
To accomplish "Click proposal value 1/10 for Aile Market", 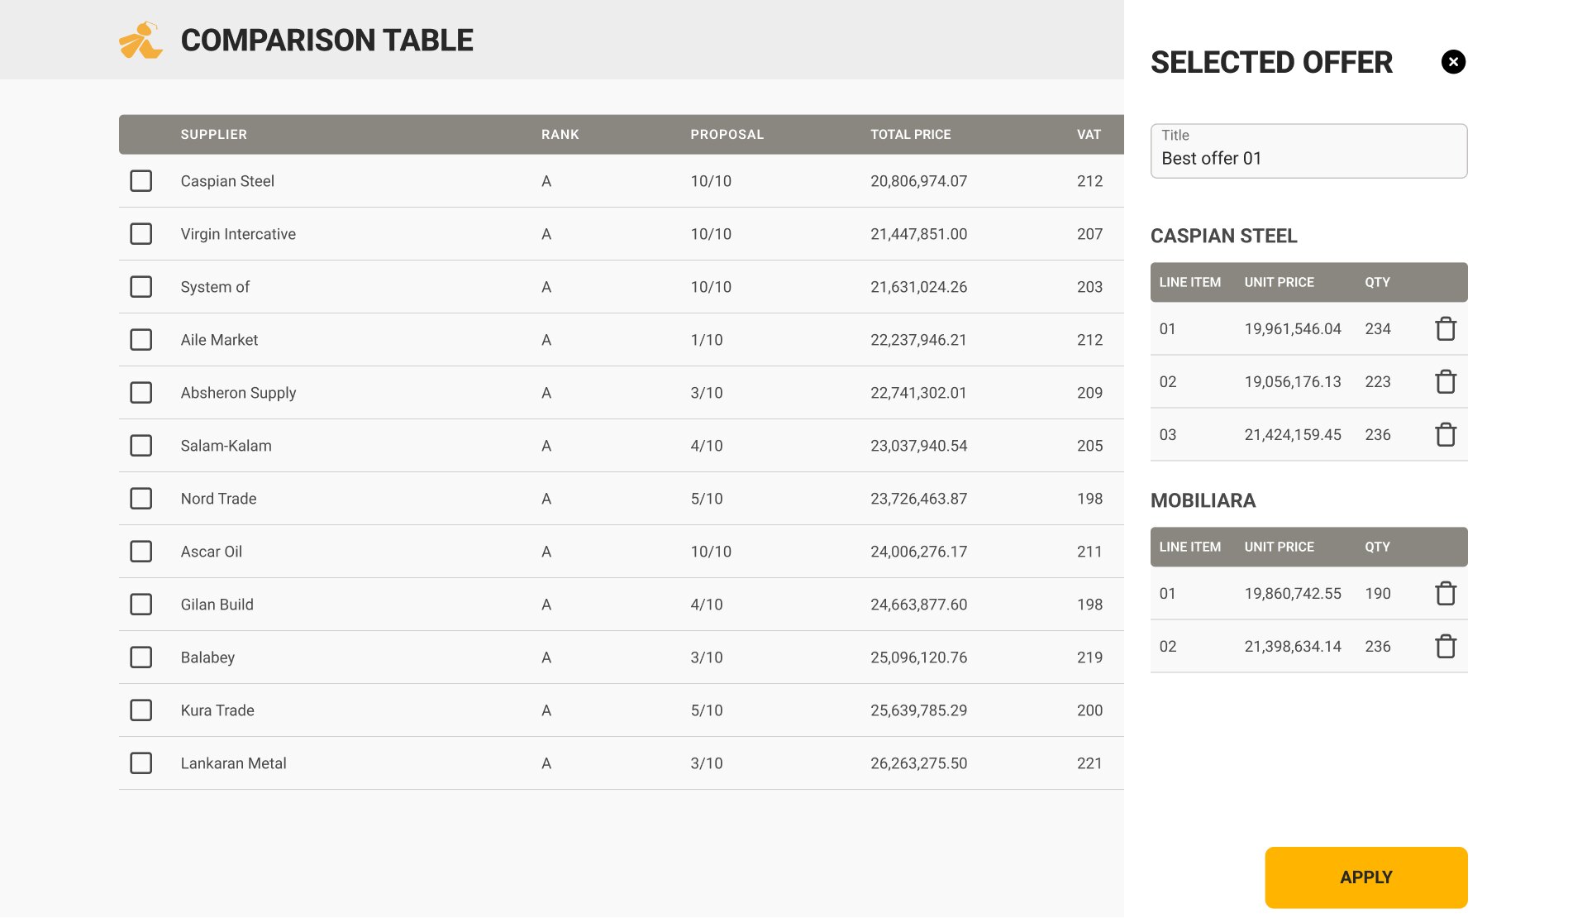I will coord(707,340).
